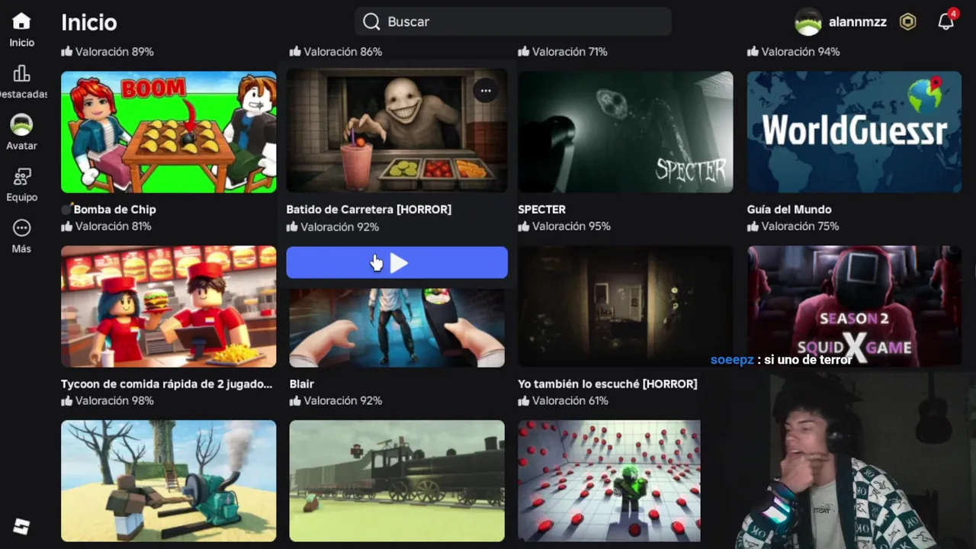Open the Bomba de Chip game thumbnail
Screen dimensions: 976x549
coord(169,132)
